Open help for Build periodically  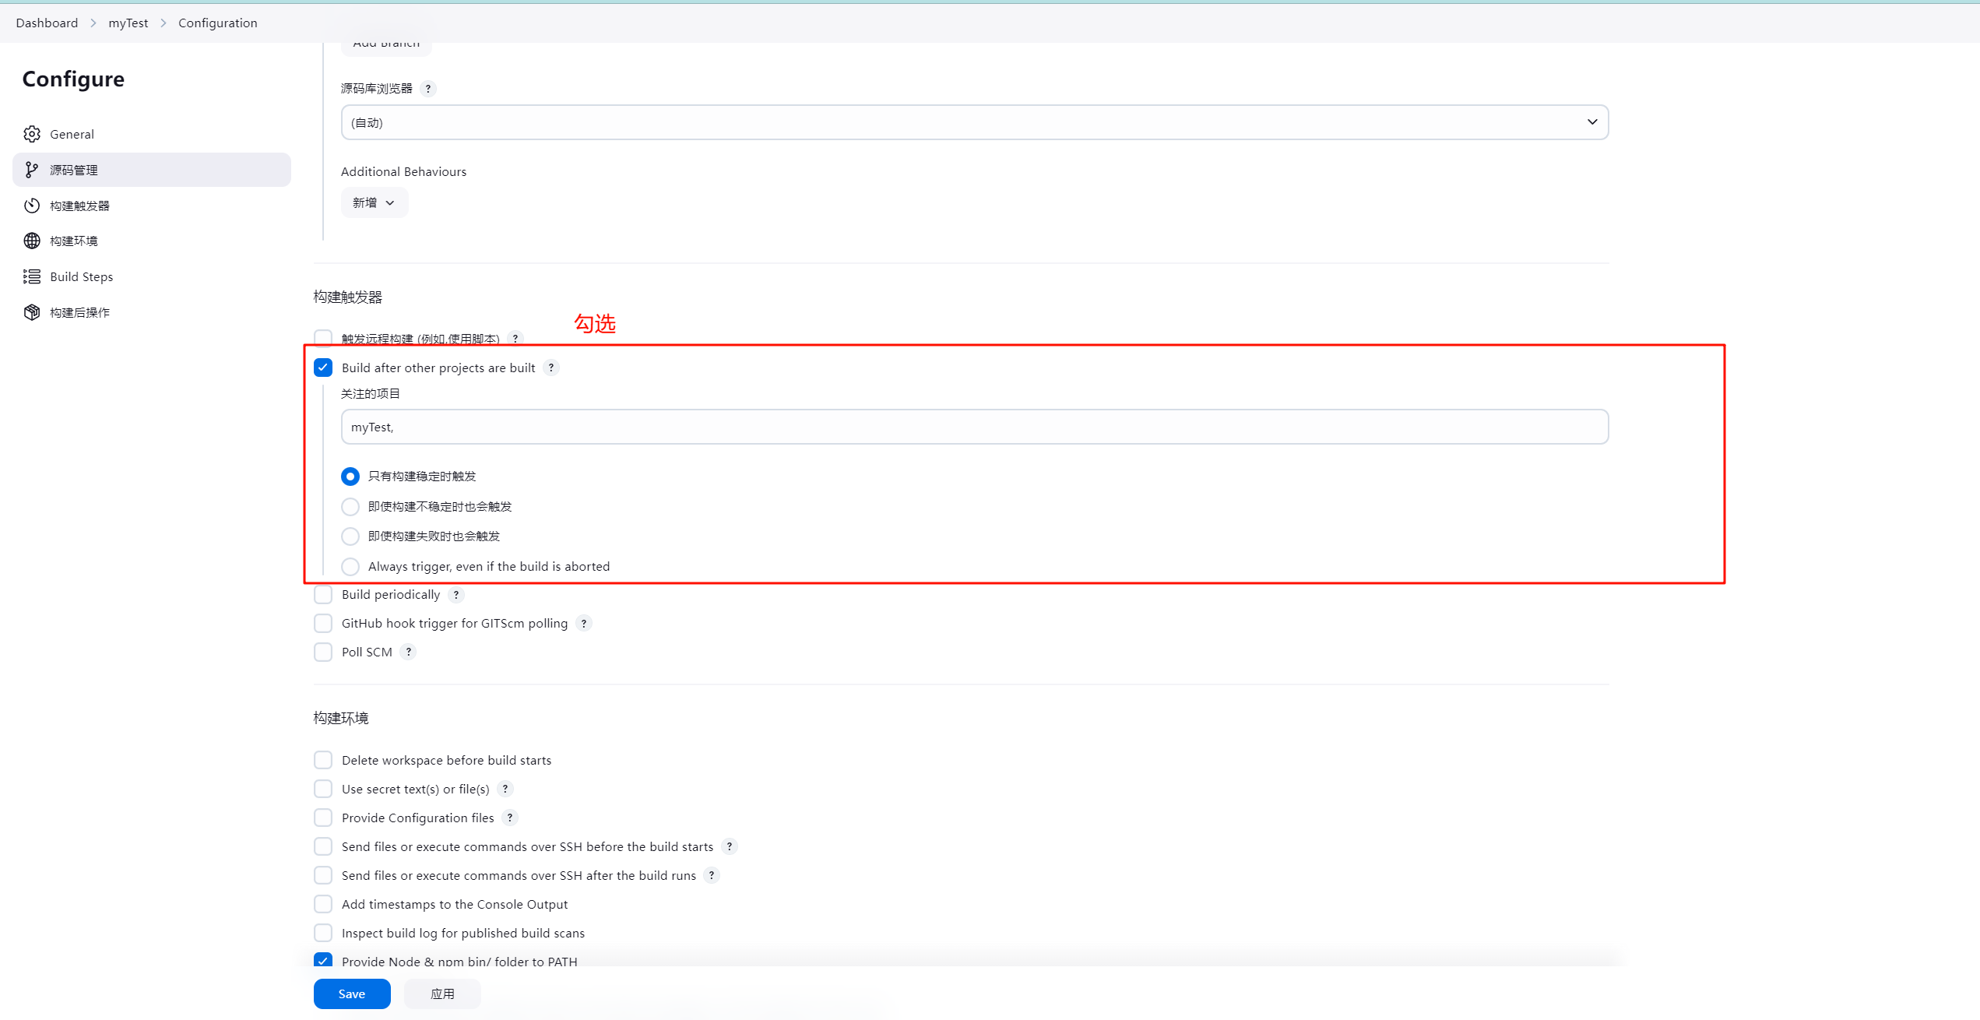(456, 595)
